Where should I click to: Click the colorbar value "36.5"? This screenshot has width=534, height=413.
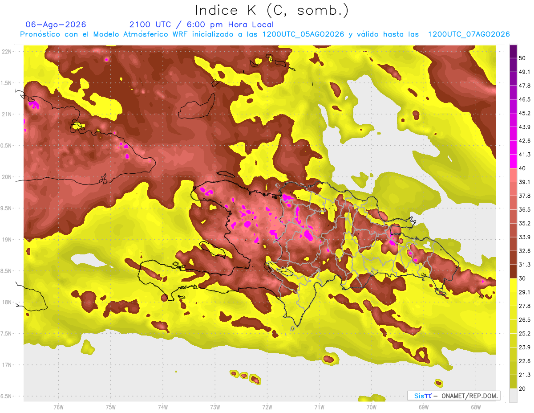click(x=525, y=209)
